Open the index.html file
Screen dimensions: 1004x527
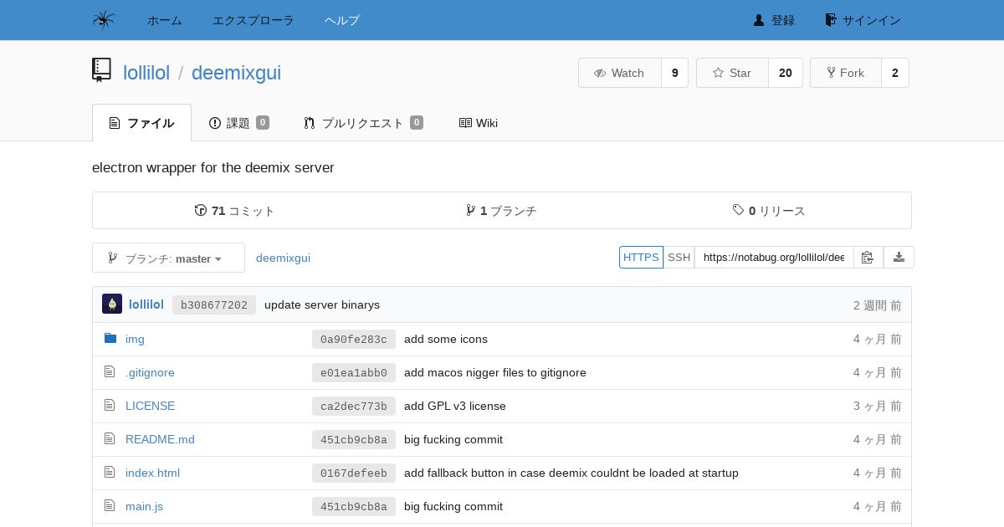coord(152,473)
